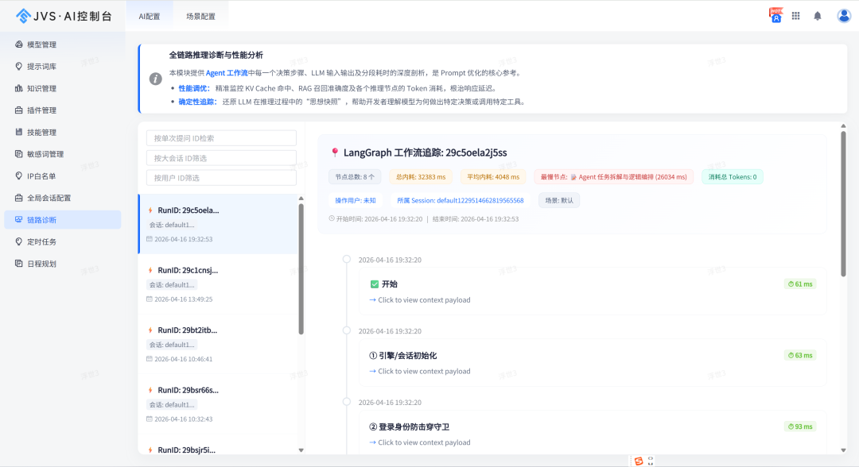Click the 日程规划 sidebar icon
The width and height of the screenshot is (859, 467).
pos(18,263)
